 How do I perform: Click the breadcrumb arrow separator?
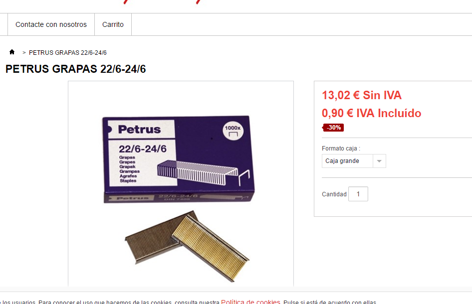coord(24,53)
